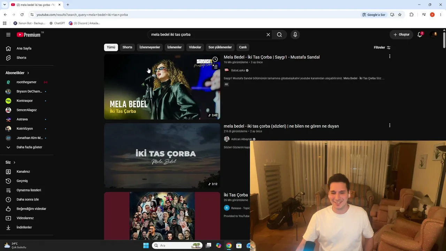Open the Videolarınız icon in sidebar

coord(8,218)
